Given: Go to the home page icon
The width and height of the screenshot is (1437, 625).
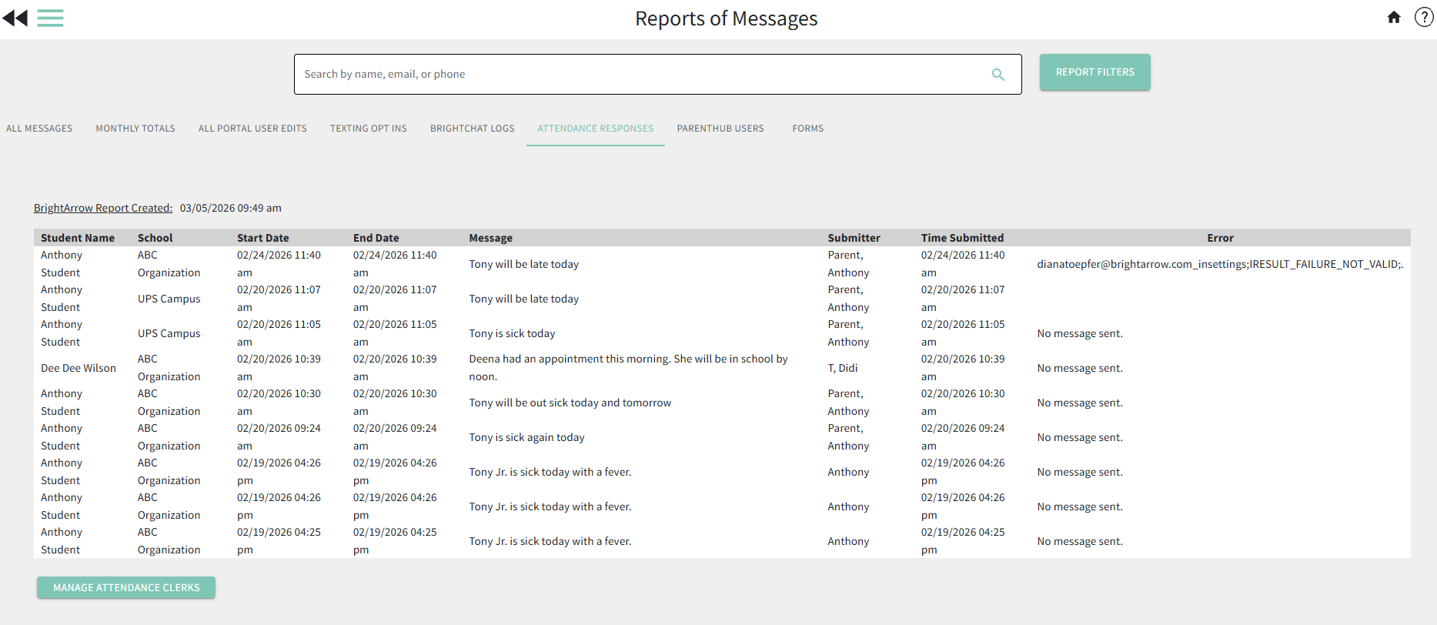Looking at the screenshot, I should pyautogui.click(x=1394, y=17).
